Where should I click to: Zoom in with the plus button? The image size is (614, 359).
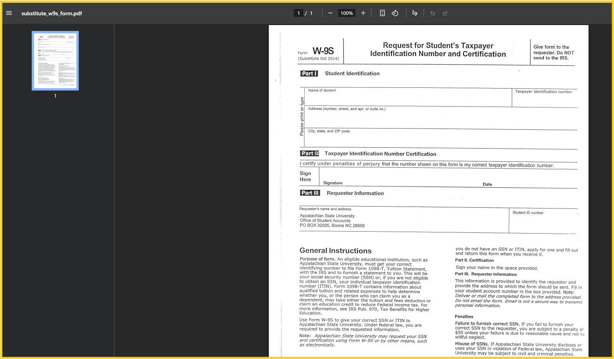(x=363, y=13)
